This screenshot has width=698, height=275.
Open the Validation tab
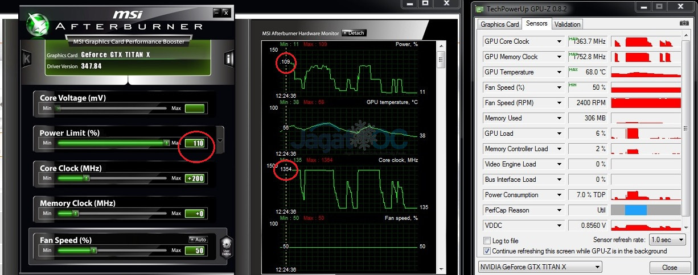(567, 24)
